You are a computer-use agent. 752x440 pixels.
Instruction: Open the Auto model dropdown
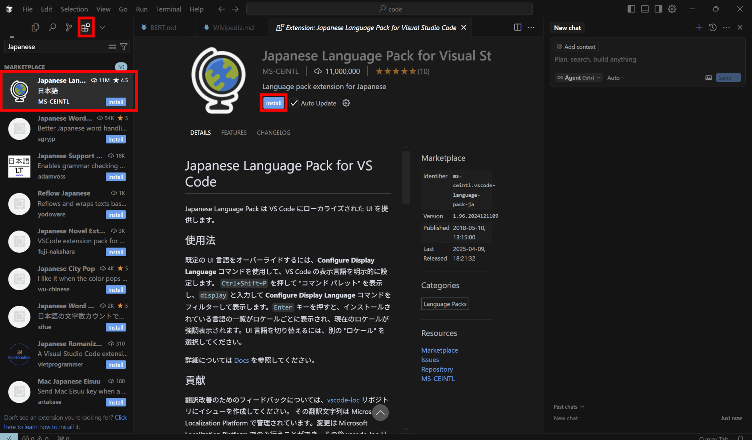(616, 78)
